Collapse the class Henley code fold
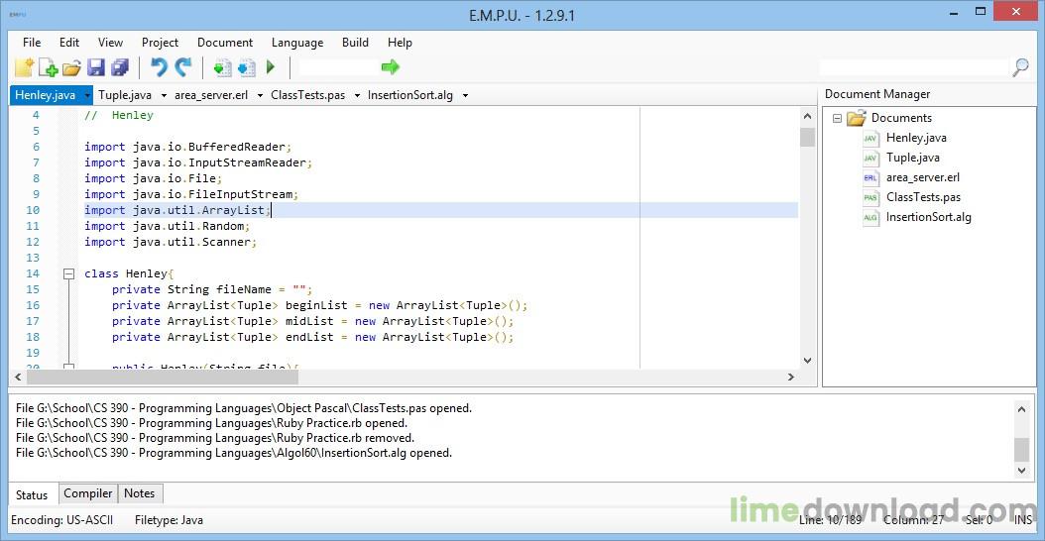This screenshot has height=541, width=1045. [x=68, y=273]
